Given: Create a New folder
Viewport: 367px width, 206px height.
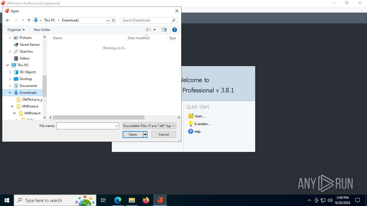Looking at the screenshot, I should [x=42, y=30].
